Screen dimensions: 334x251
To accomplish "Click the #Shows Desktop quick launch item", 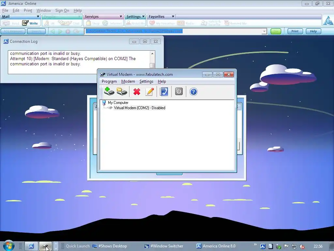I will coord(110,246).
